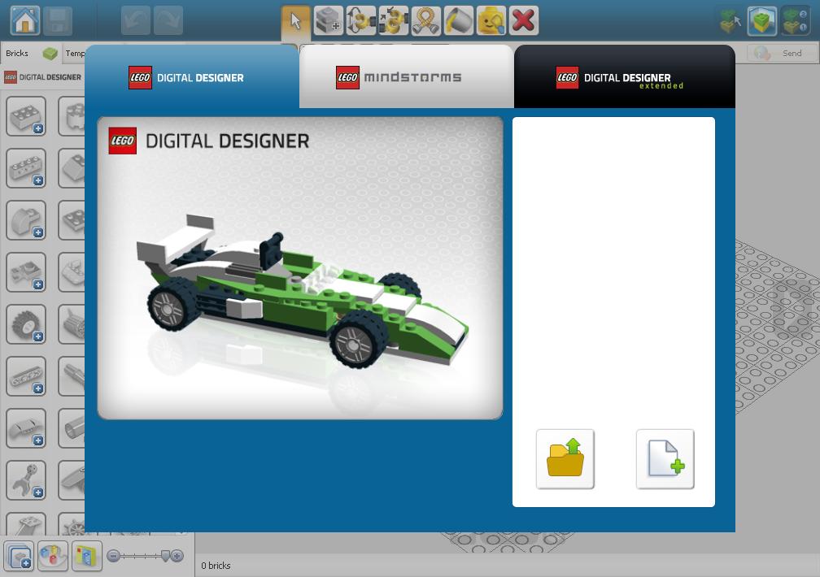Expand the wheel and tire category

point(26,324)
